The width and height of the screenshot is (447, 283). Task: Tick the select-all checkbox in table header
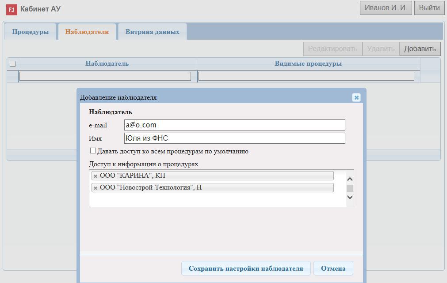12,63
